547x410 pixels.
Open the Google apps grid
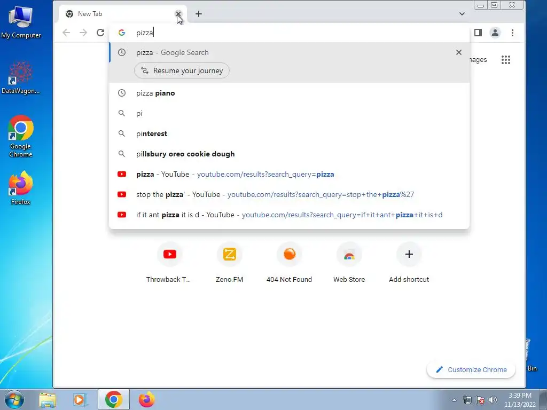pos(506,60)
